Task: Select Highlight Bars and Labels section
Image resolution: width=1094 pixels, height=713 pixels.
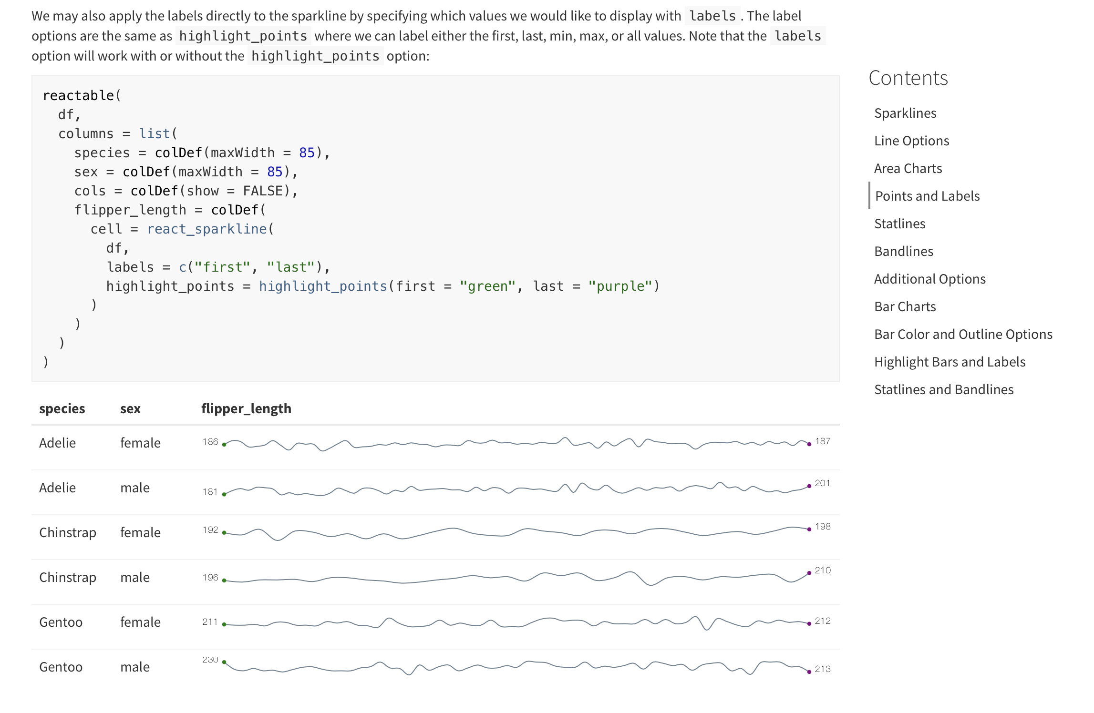Action: click(x=950, y=362)
